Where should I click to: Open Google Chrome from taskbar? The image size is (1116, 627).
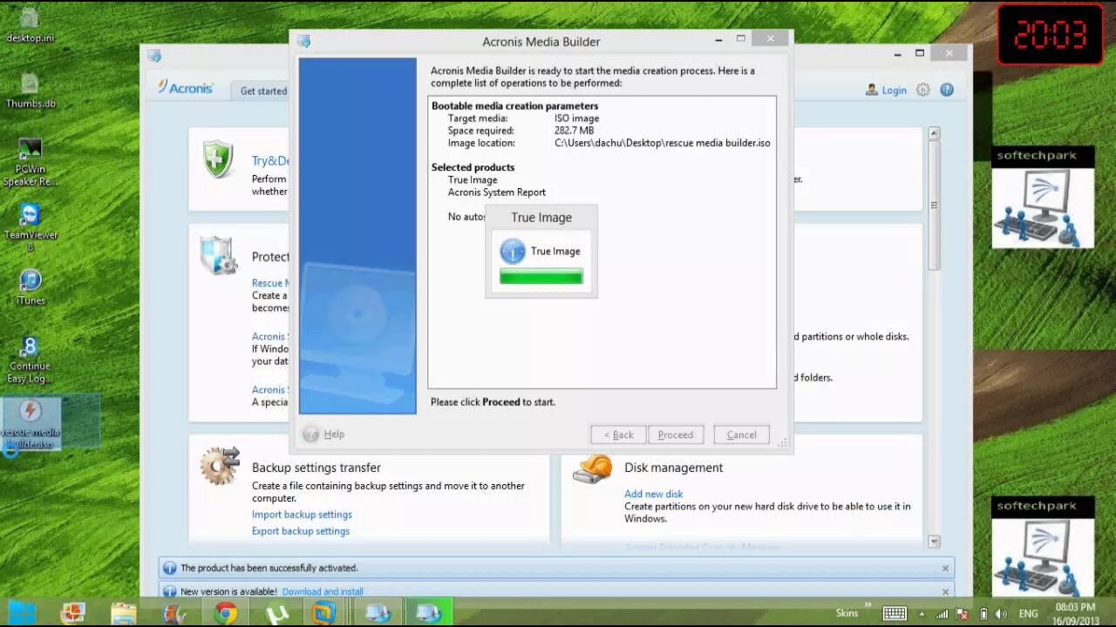(x=226, y=613)
